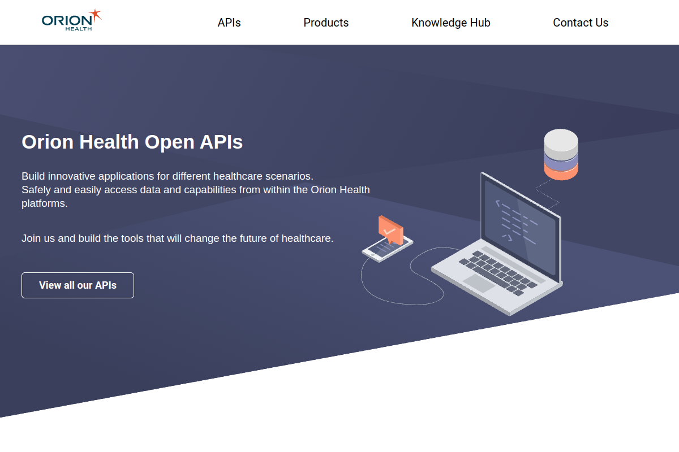Go to Knowledge Hub
This screenshot has width=679, height=452.
451,23
